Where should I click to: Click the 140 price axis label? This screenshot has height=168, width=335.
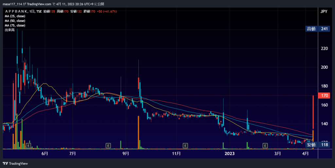click(x=324, y=124)
